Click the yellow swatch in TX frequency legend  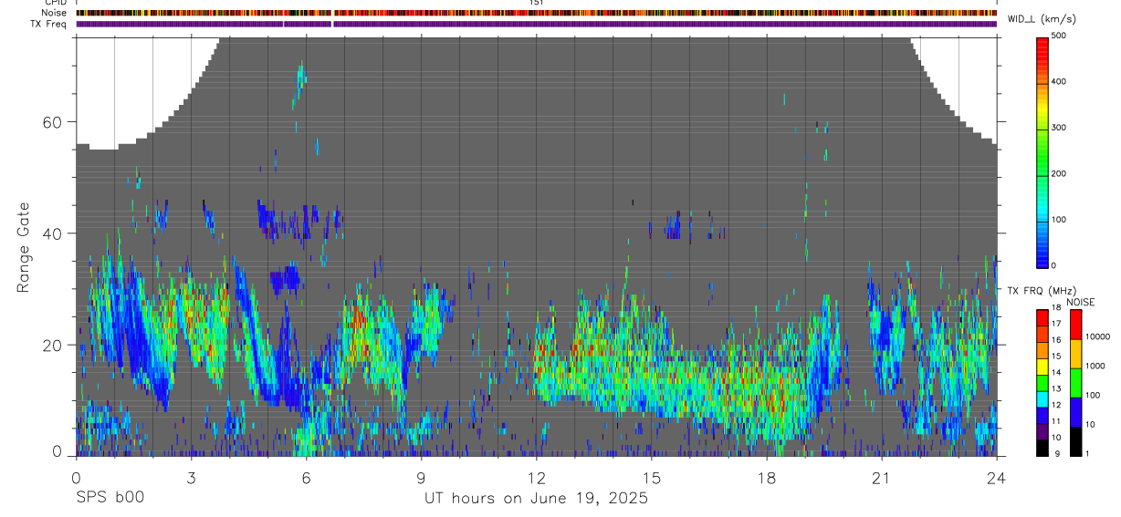click(1042, 365)
